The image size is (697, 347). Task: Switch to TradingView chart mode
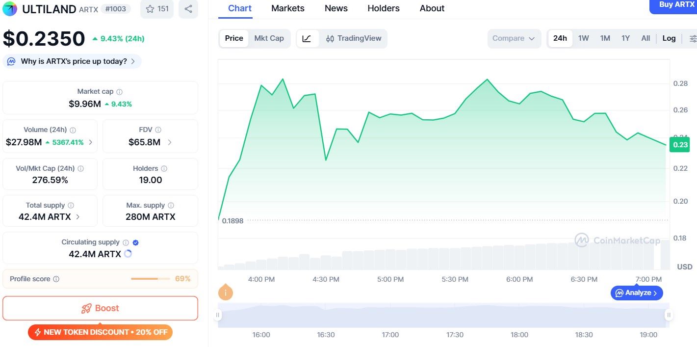point(353,39)
